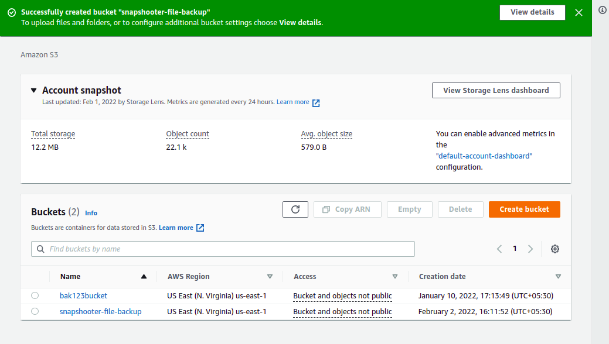Viewport: 609px width, 344px height.
Task: Select the snapshooter-file-backup radio button
Action: click(x=35, y=311)
